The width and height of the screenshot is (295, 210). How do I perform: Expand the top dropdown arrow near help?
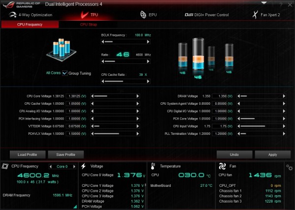pyautogui.click(x=264, y=3)
